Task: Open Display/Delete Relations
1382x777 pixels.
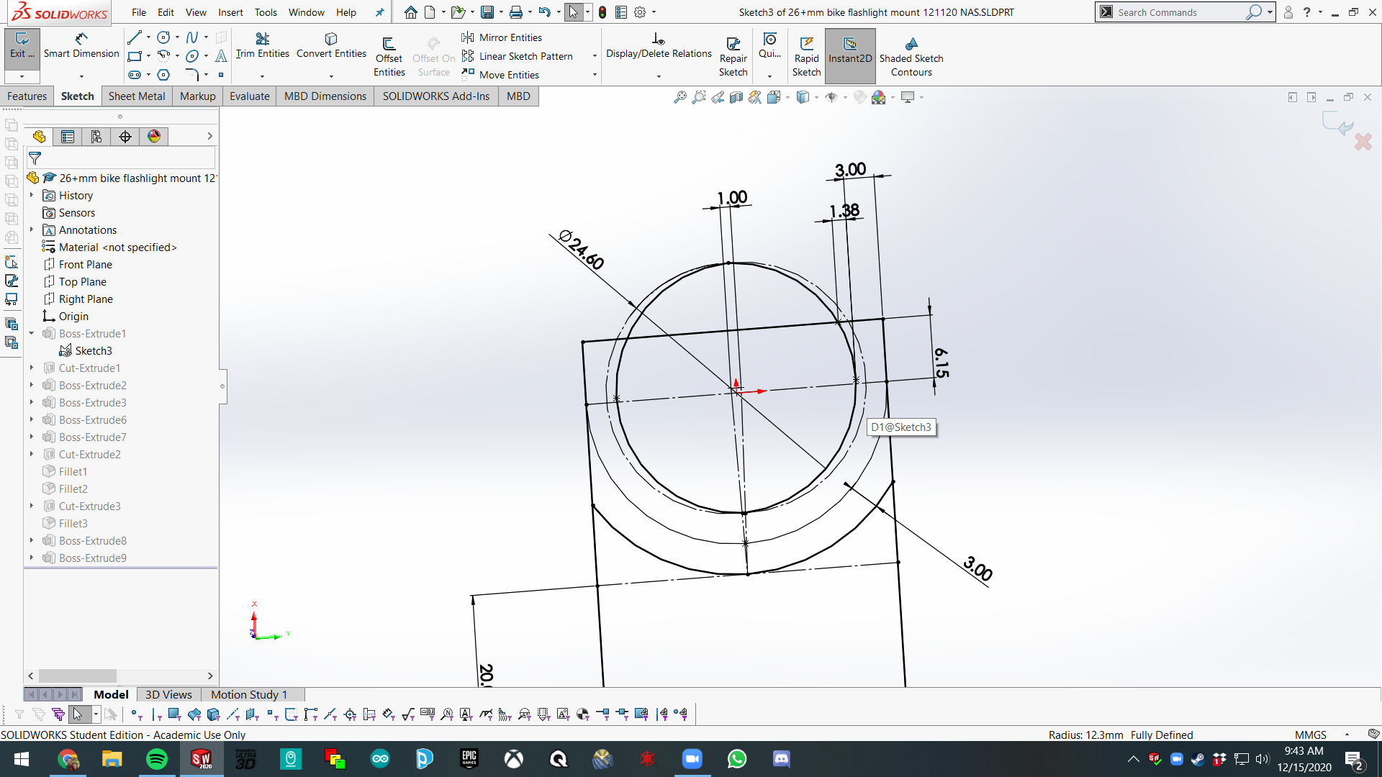Action: [x=659, y=46]
